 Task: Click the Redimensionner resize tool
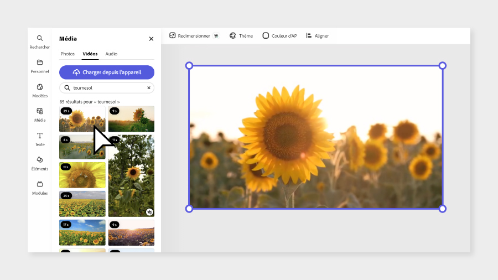pyautogui.click(x=194, y=36)
